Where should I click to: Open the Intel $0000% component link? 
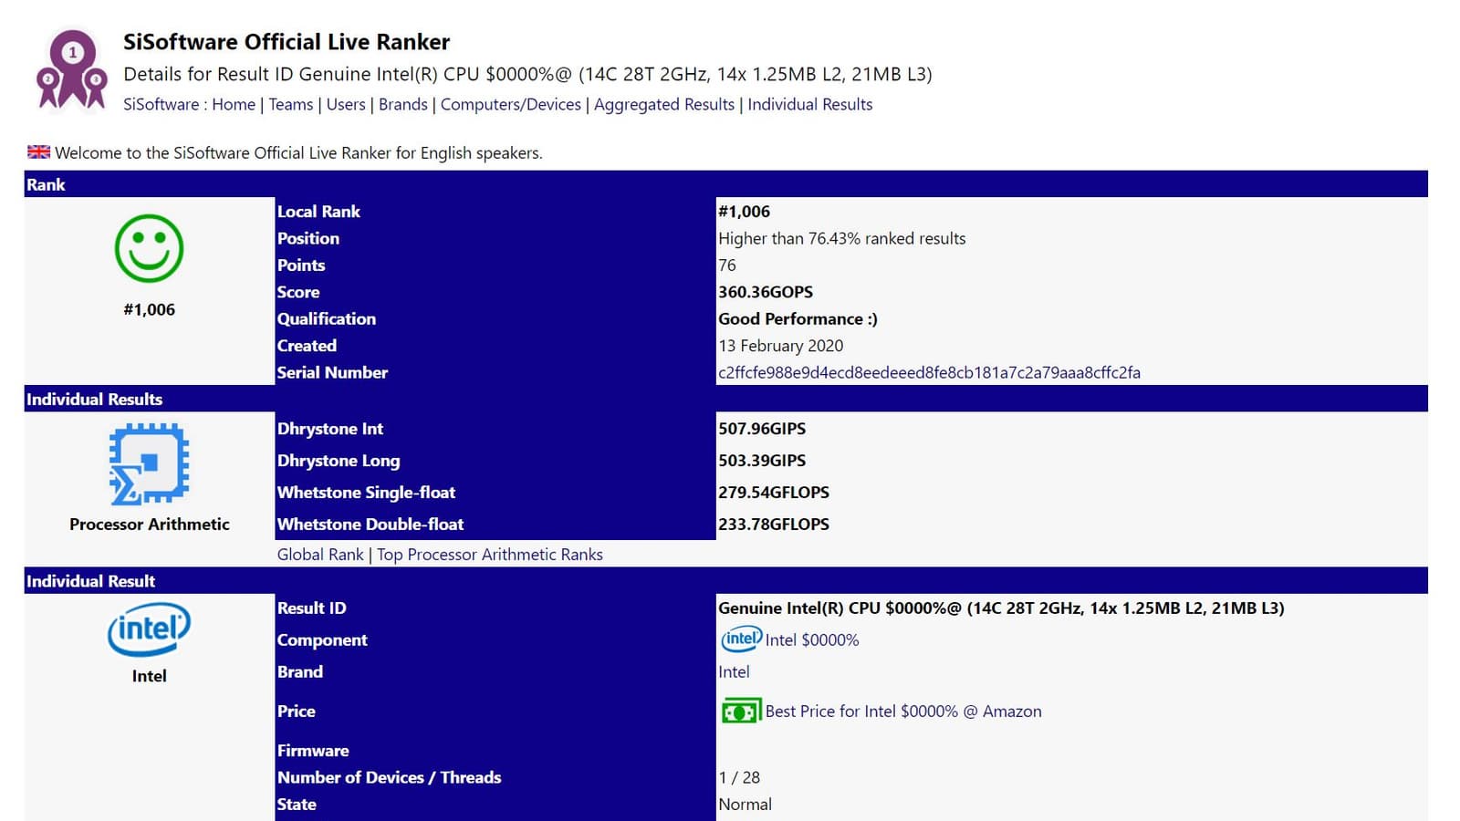[x=812, y=640]
